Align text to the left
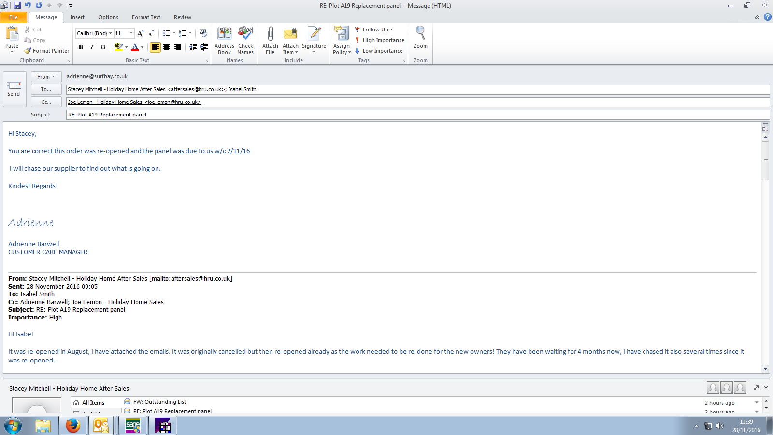The height and width of the screenshot is (435, 773). 155,47
